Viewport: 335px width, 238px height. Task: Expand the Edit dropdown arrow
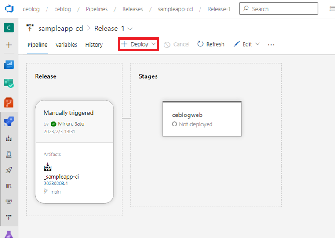point(258,44)
